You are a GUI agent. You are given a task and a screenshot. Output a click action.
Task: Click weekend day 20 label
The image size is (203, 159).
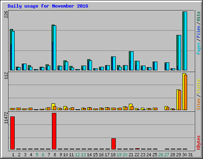pos(125,155)
